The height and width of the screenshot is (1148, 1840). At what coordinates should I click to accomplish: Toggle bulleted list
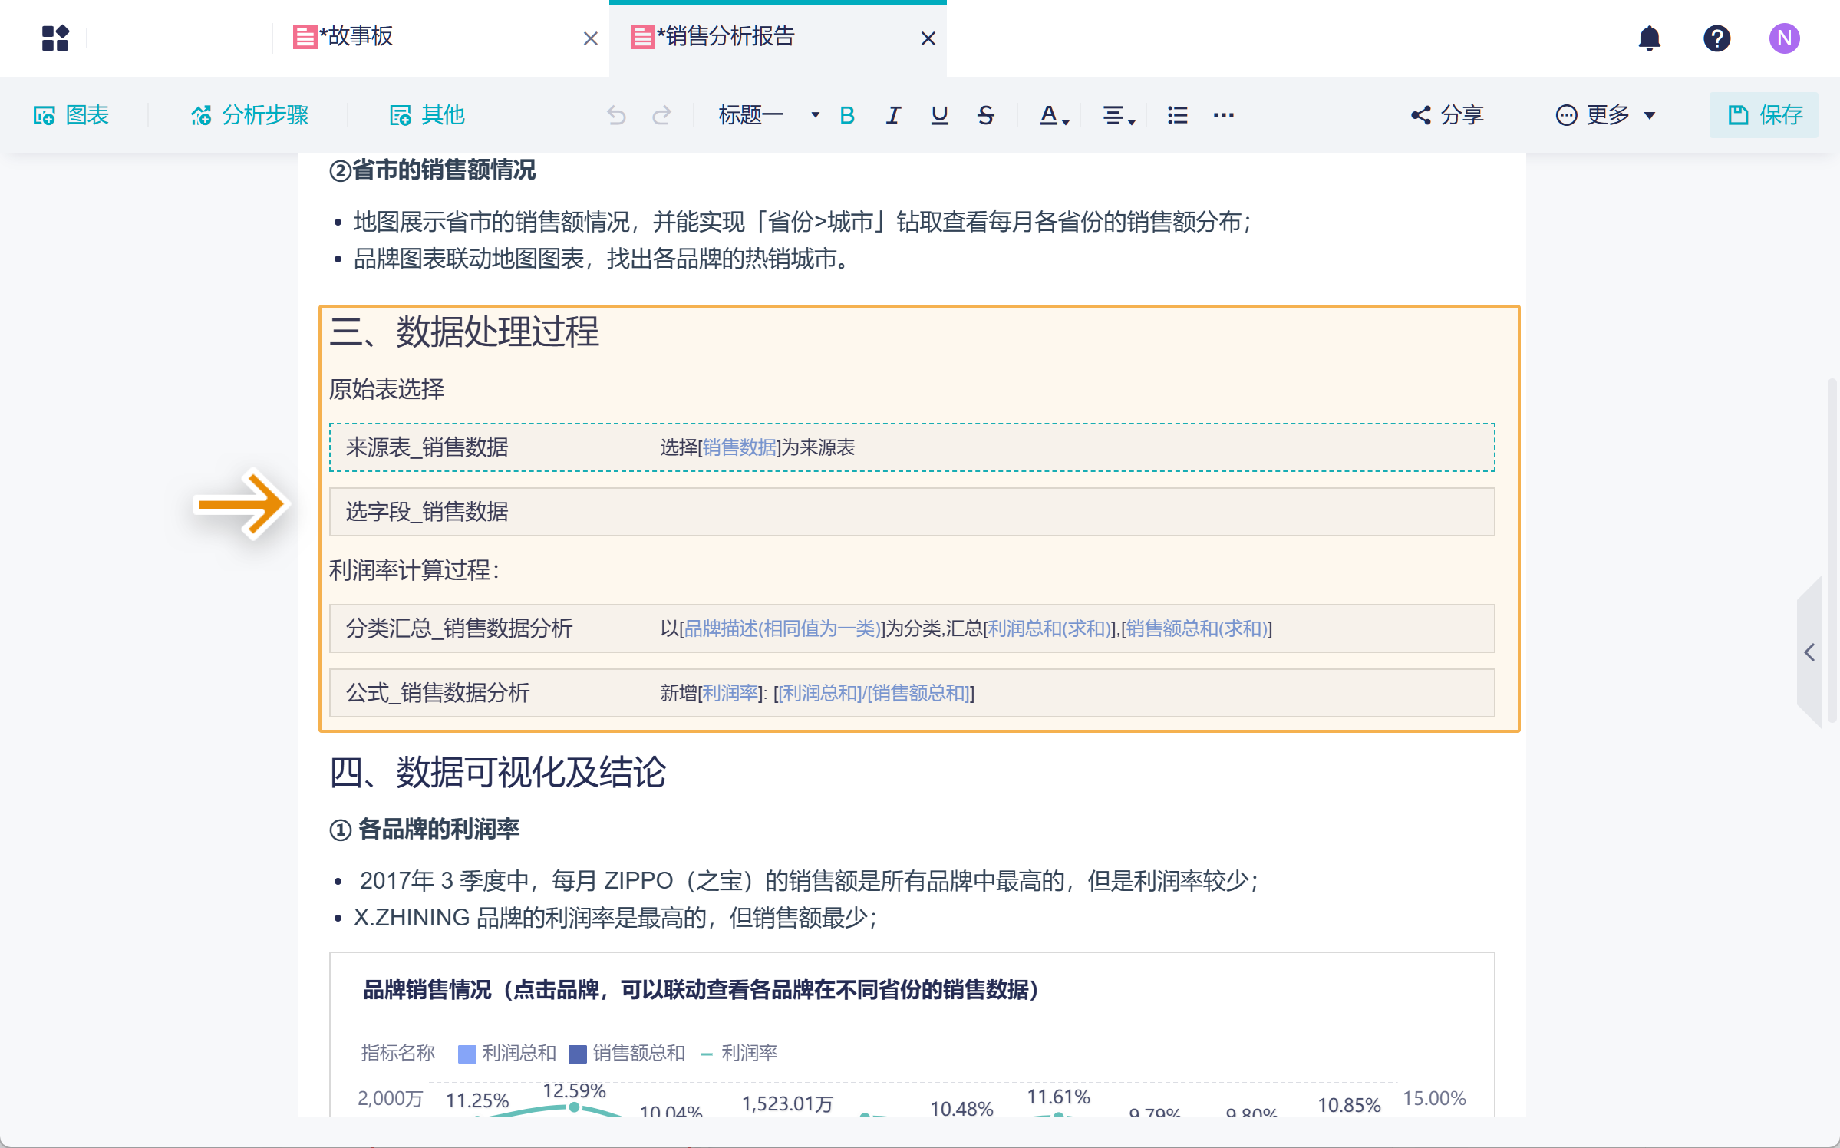tap(1177, 115)
